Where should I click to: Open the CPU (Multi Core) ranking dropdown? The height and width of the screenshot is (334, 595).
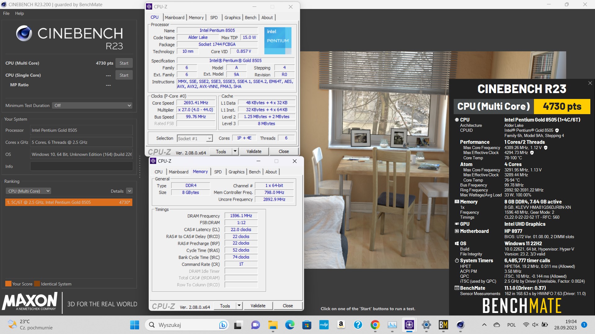click(x=29, y=191)
